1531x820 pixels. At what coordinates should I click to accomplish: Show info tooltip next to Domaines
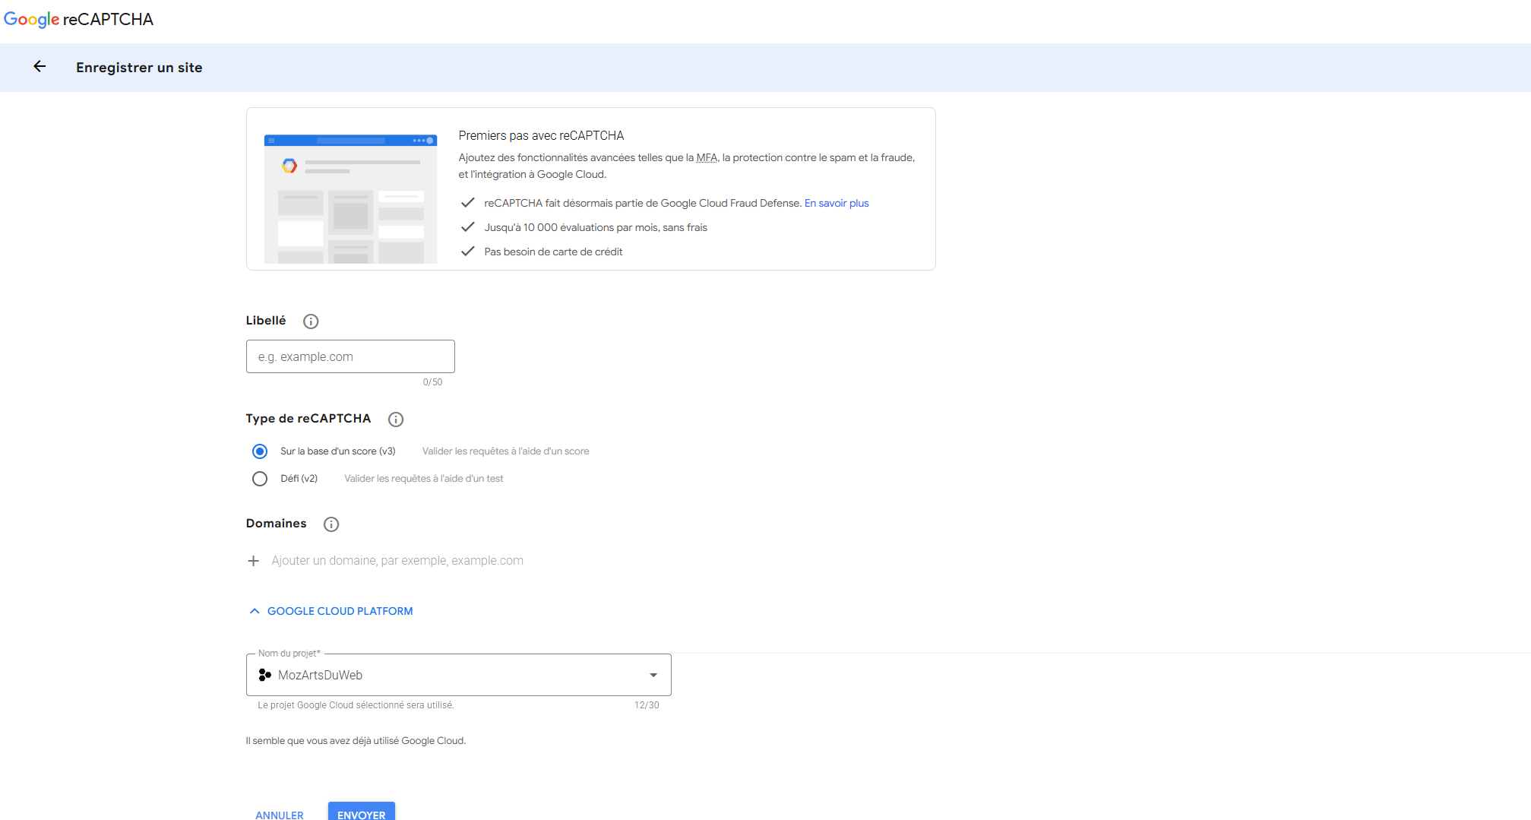[331, 524]
